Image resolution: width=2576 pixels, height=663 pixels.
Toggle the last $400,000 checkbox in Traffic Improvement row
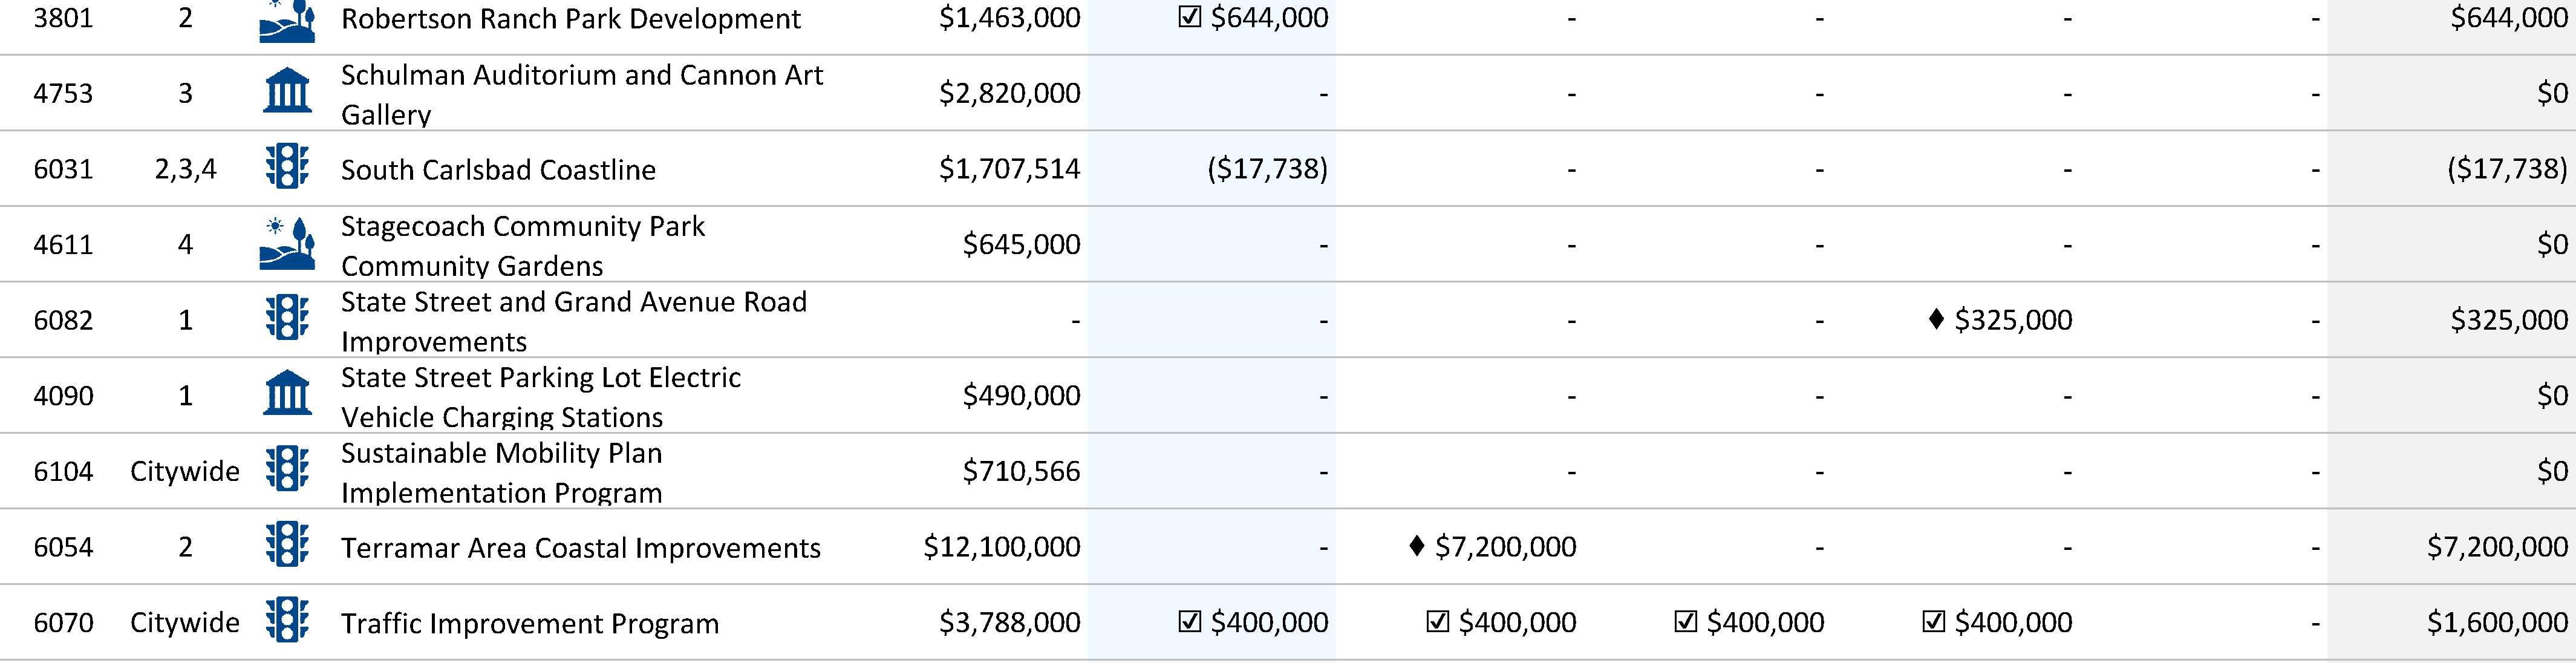tap(1934, 622)
